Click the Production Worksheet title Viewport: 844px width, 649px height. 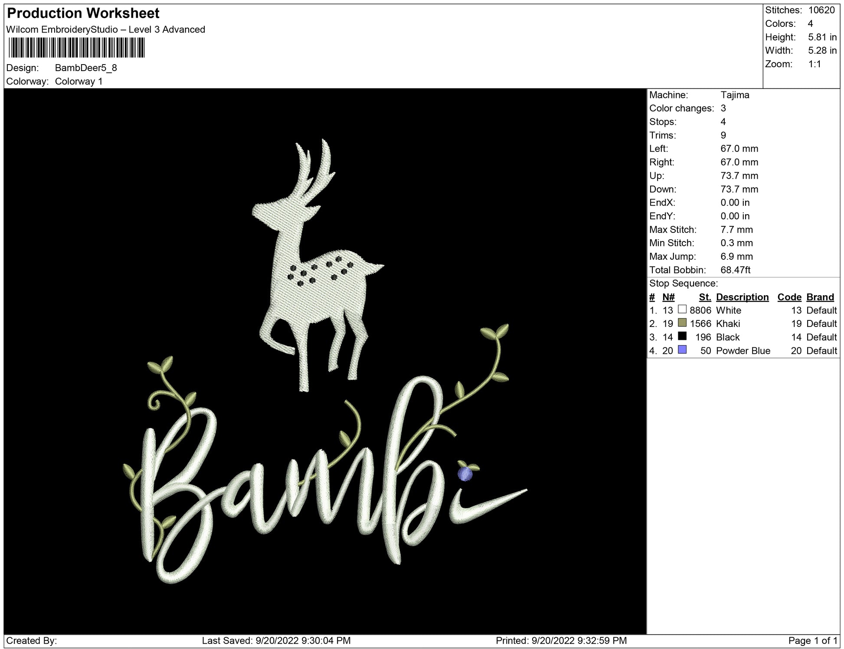tap(83, 13)
